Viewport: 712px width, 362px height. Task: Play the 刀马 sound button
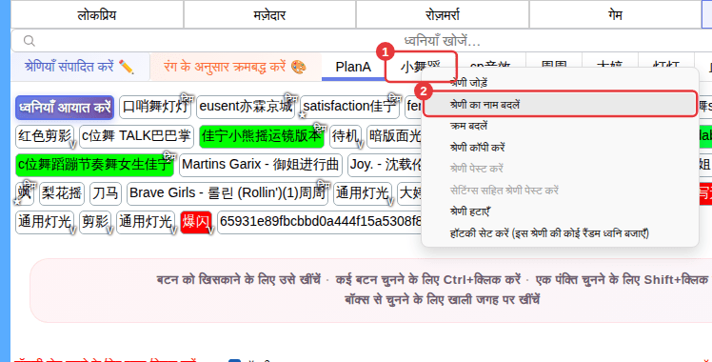point(106,194)
